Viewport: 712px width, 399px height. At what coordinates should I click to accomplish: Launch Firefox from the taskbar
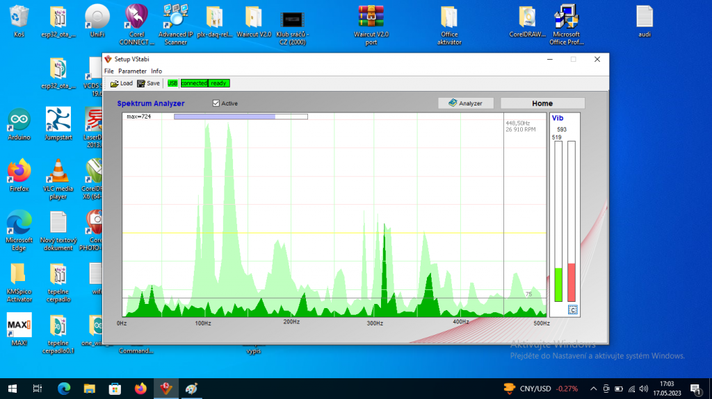141,389
